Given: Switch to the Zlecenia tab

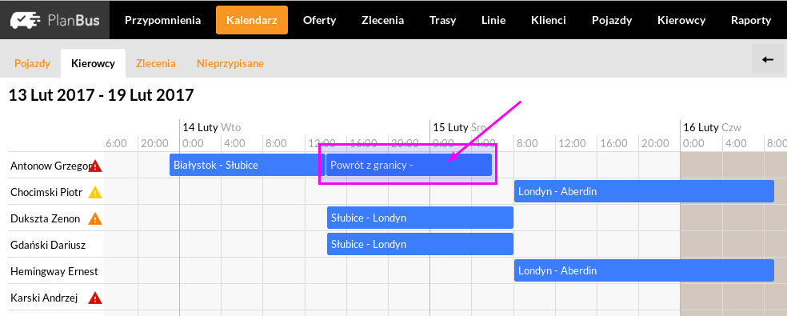Looking at the screenshot, I should [156, 63].
